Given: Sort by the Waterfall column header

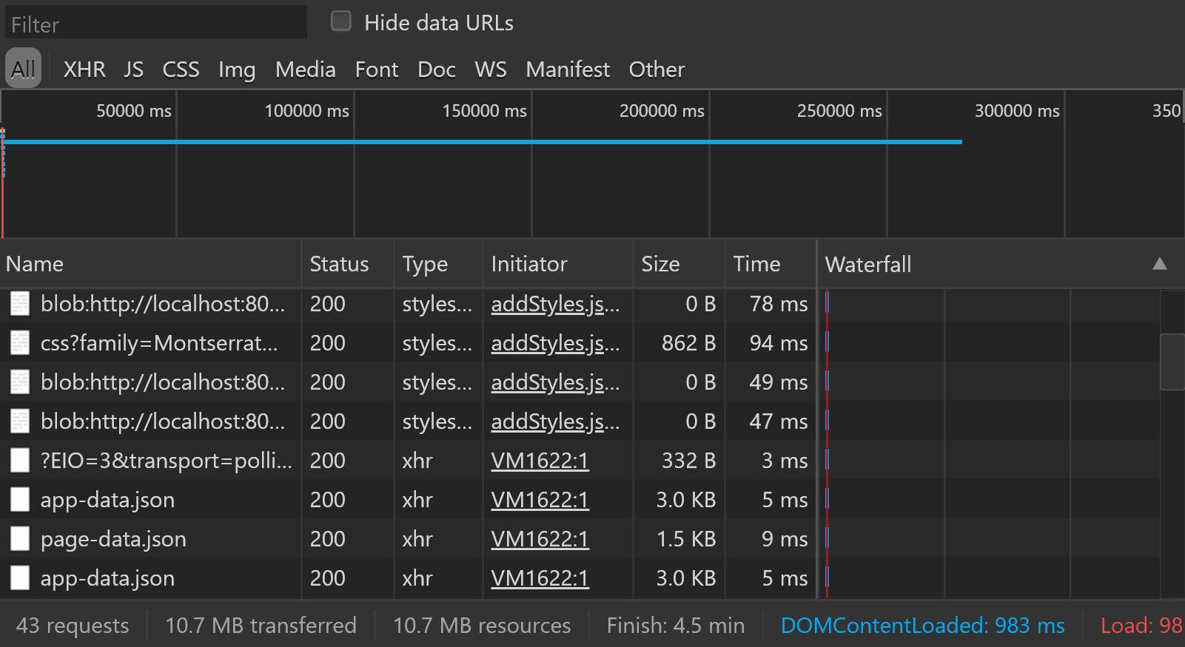Looking at the screenshot, I should (x=868, y=264).
